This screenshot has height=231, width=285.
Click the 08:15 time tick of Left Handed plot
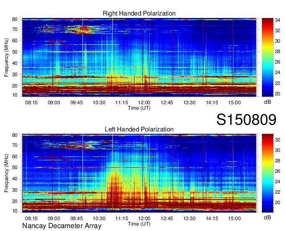[x=31, y=218]
